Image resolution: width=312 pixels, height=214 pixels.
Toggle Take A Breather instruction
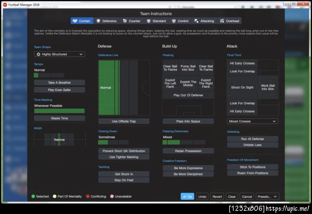pyautogui.click(x=59, y=82)
